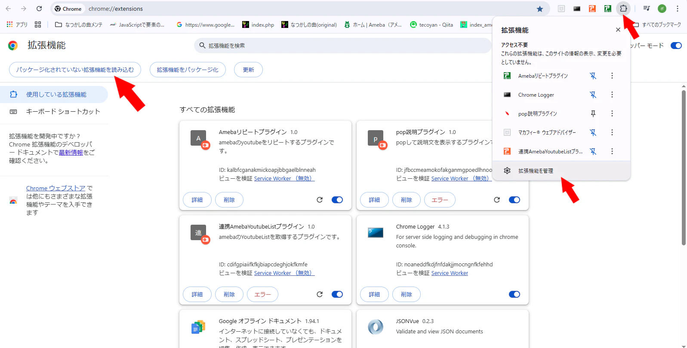Open more options for Amebaリピートプラグイン in popup
Image resolution: width=687 pixels, height=348 pixels.
(x=612, y=76)
